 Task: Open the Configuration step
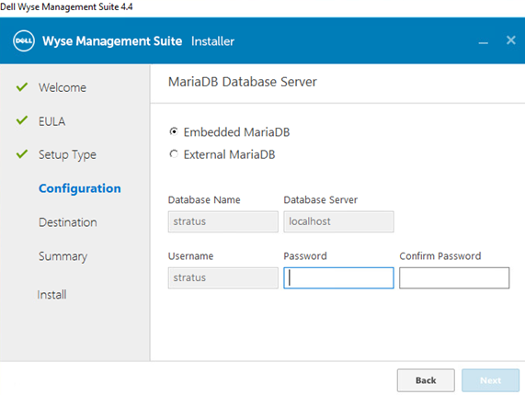click(x=80, y=188)
